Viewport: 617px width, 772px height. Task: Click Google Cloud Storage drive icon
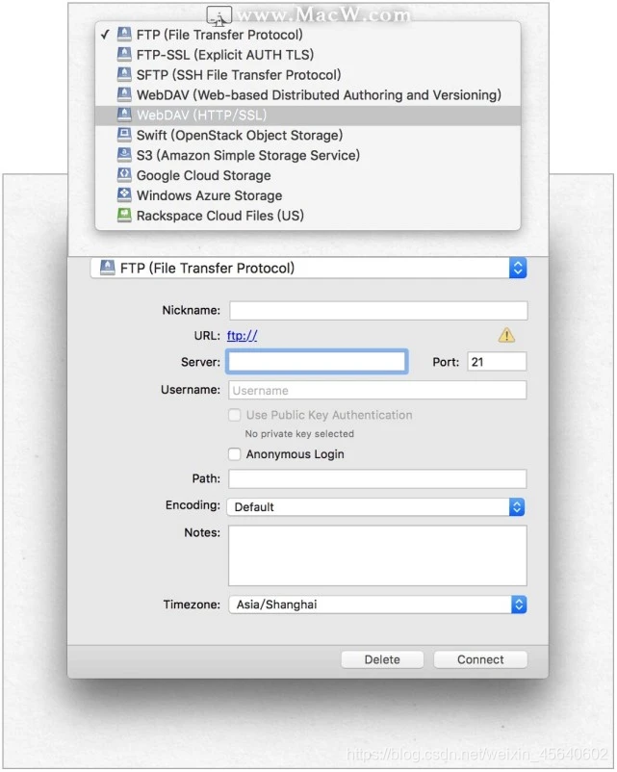point(124,175)
